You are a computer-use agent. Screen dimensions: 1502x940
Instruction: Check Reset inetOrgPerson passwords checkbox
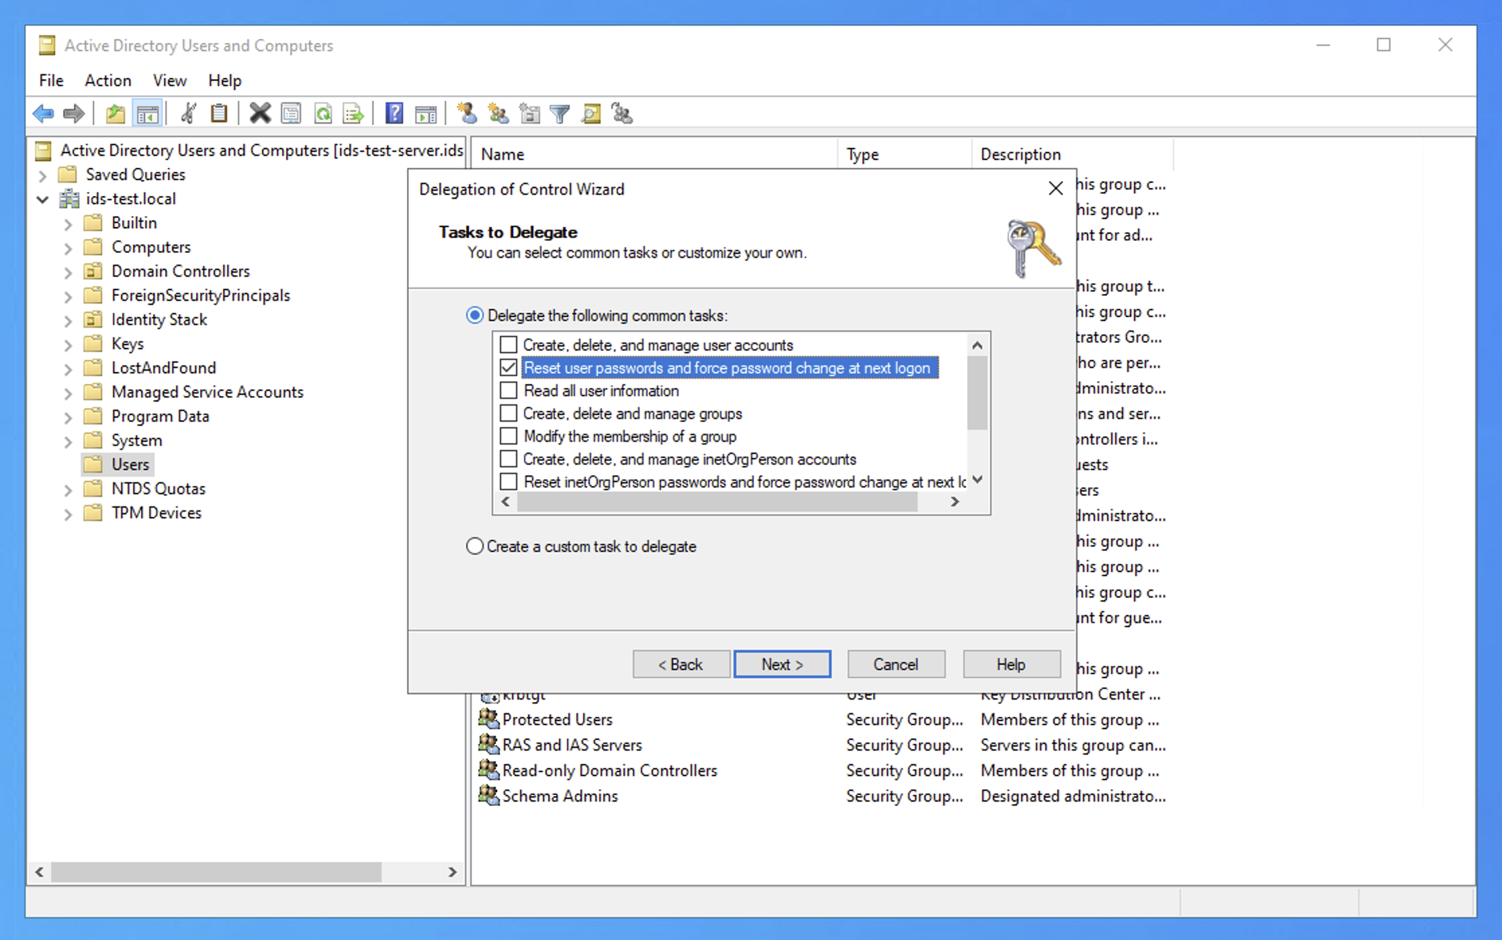pos(509,482)
